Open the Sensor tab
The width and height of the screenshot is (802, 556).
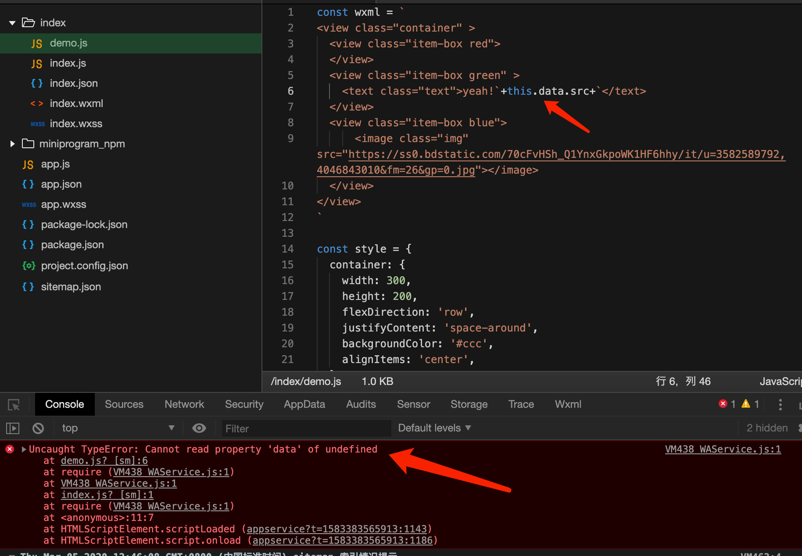(413, 404)
